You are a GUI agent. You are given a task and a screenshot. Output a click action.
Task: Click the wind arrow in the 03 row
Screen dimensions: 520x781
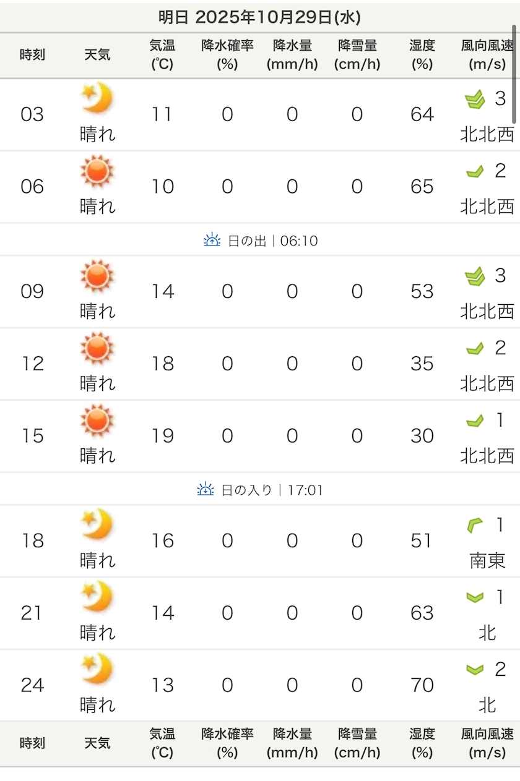coord(475,99)
